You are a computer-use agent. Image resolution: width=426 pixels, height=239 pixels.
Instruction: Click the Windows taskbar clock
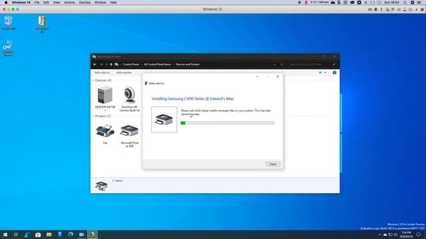pyautogui.click(x=406, y=234)
